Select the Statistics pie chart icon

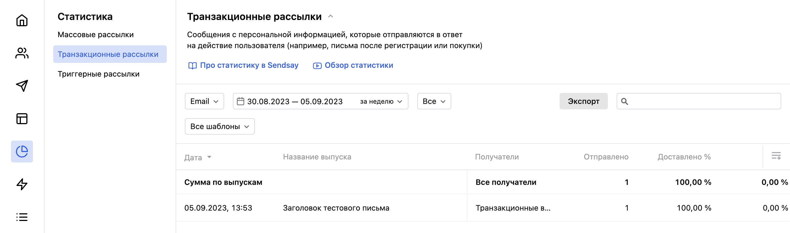coord(22,151)
